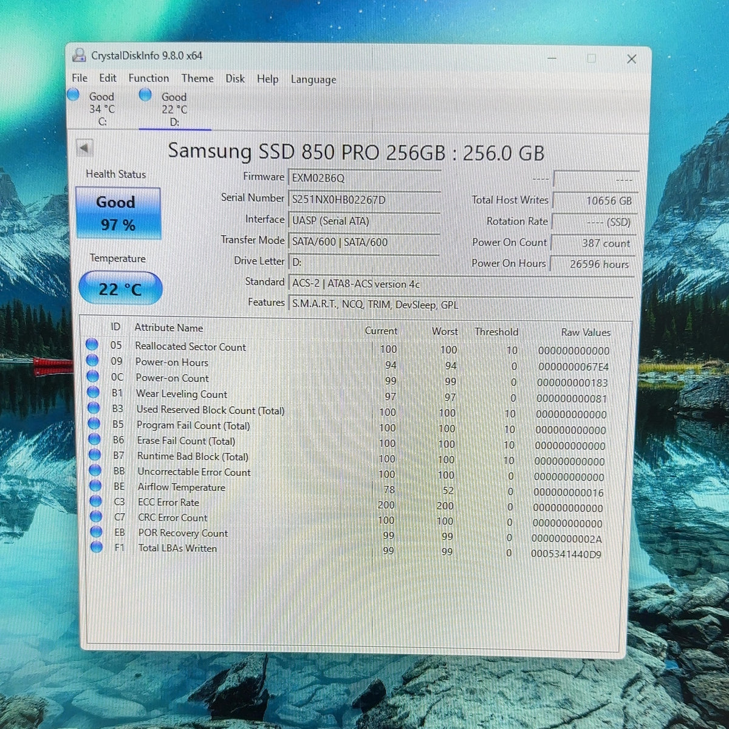Click the Samsung SSD 850 PRO title text
The height and width of the screenshot is (729, 729).
point(356,152)
